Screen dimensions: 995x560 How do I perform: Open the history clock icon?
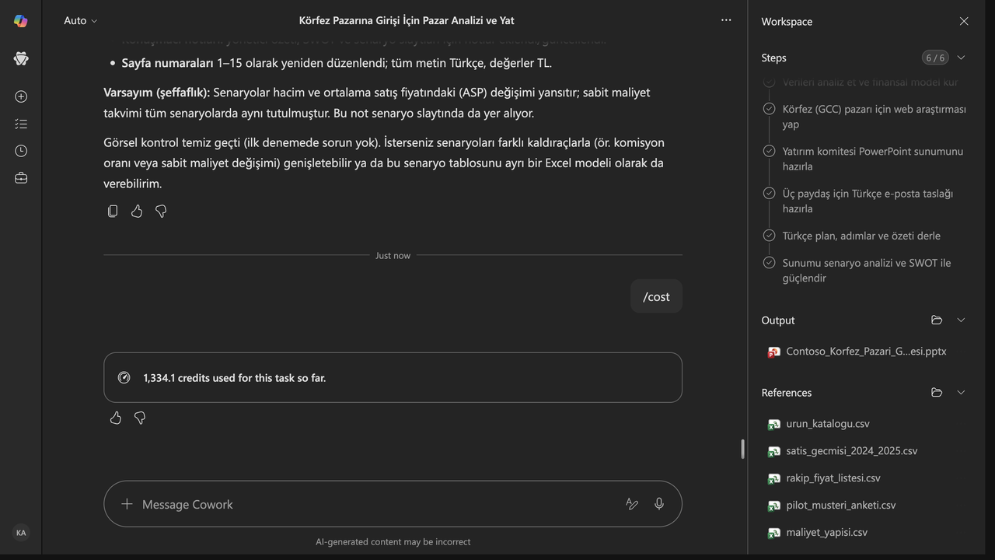[x=21, y=151]
